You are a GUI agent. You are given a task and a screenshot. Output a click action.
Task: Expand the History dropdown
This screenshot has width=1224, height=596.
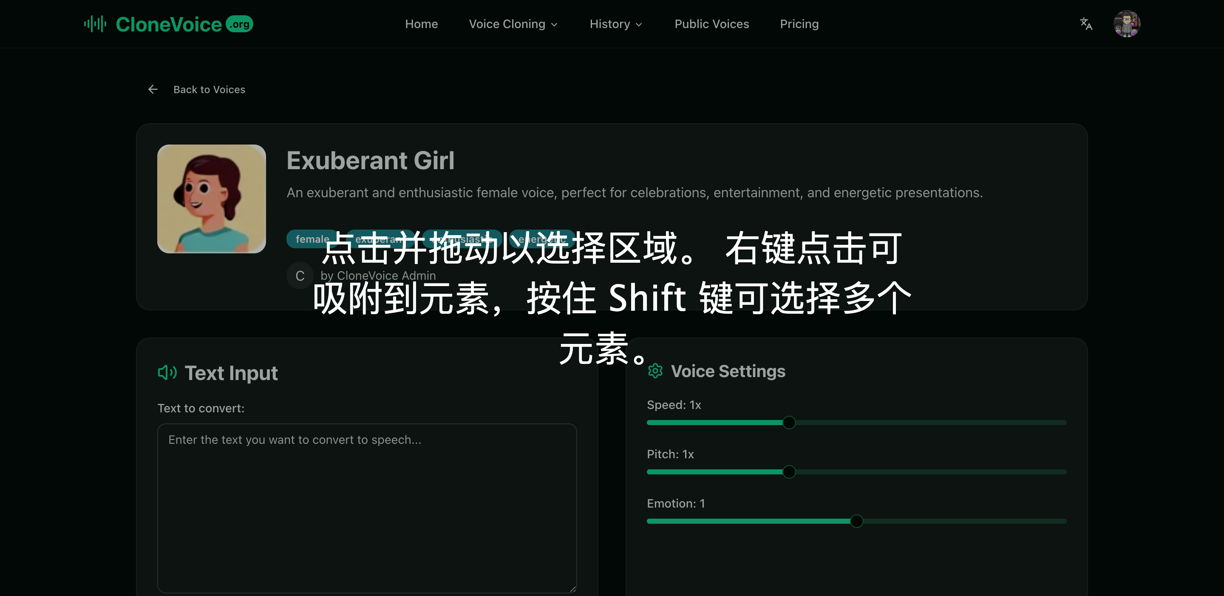(616, 24)
